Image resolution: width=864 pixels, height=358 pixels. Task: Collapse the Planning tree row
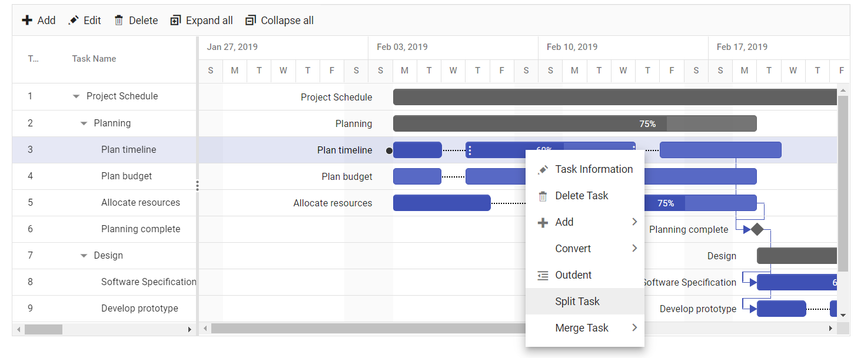[x=84, y=123]
